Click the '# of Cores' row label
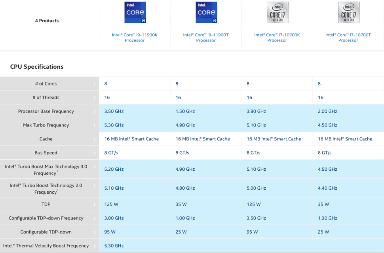 (46, 83)
